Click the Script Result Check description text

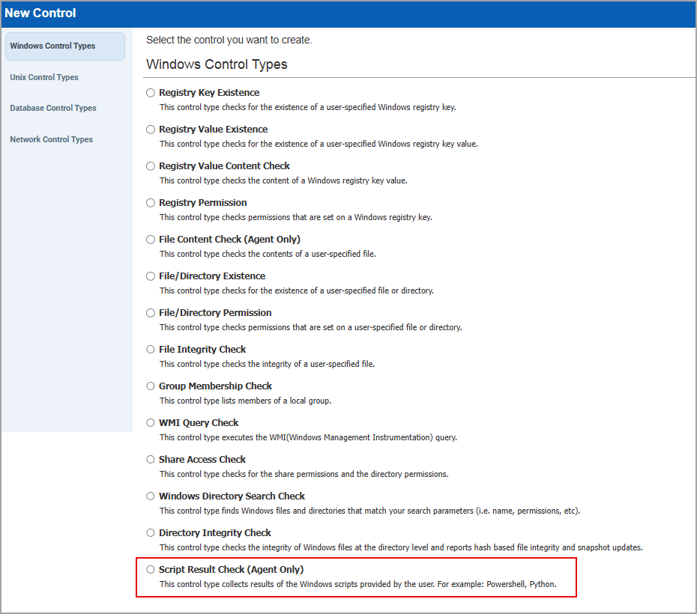358,584
